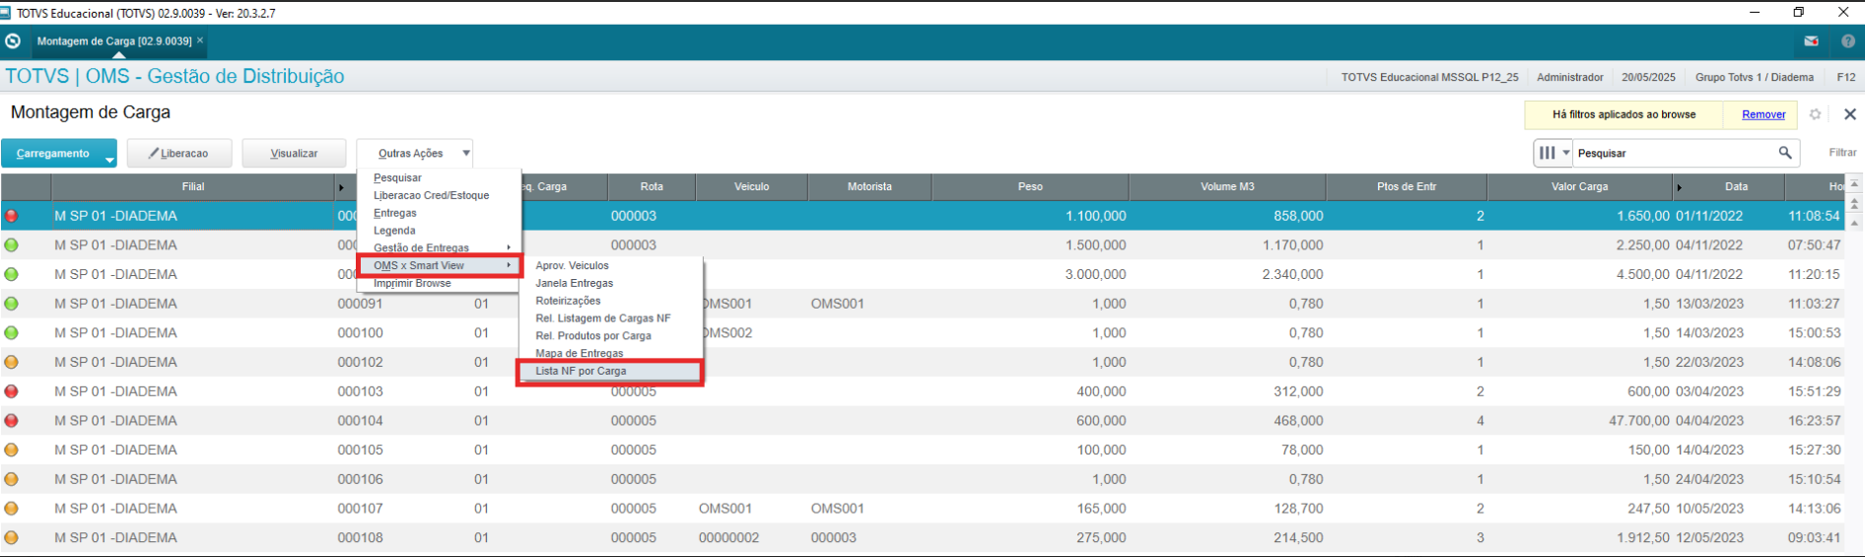This screenshot has height=557, width=1865.
Task: Sort by Rota column header
Action: tap(652, 186)
